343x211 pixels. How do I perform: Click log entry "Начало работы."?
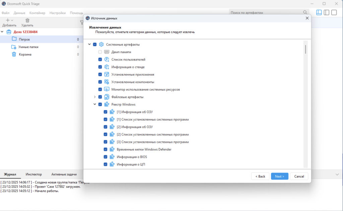pyautogui.click(x=47, y=191)
